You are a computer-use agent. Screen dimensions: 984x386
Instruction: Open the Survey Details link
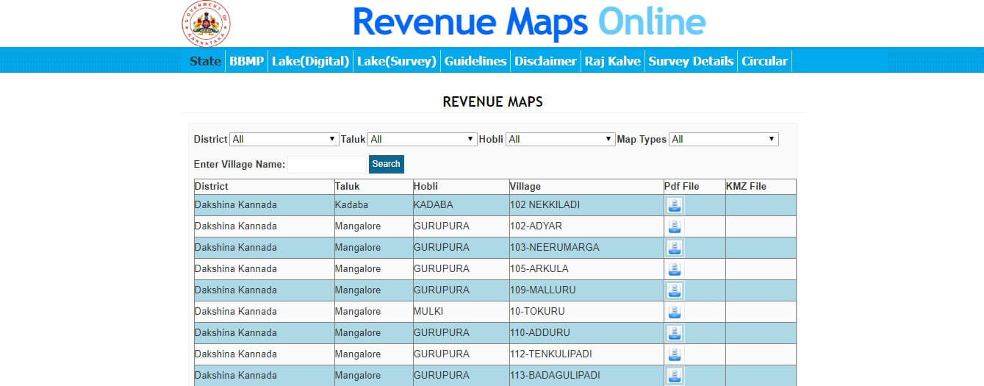691,61
